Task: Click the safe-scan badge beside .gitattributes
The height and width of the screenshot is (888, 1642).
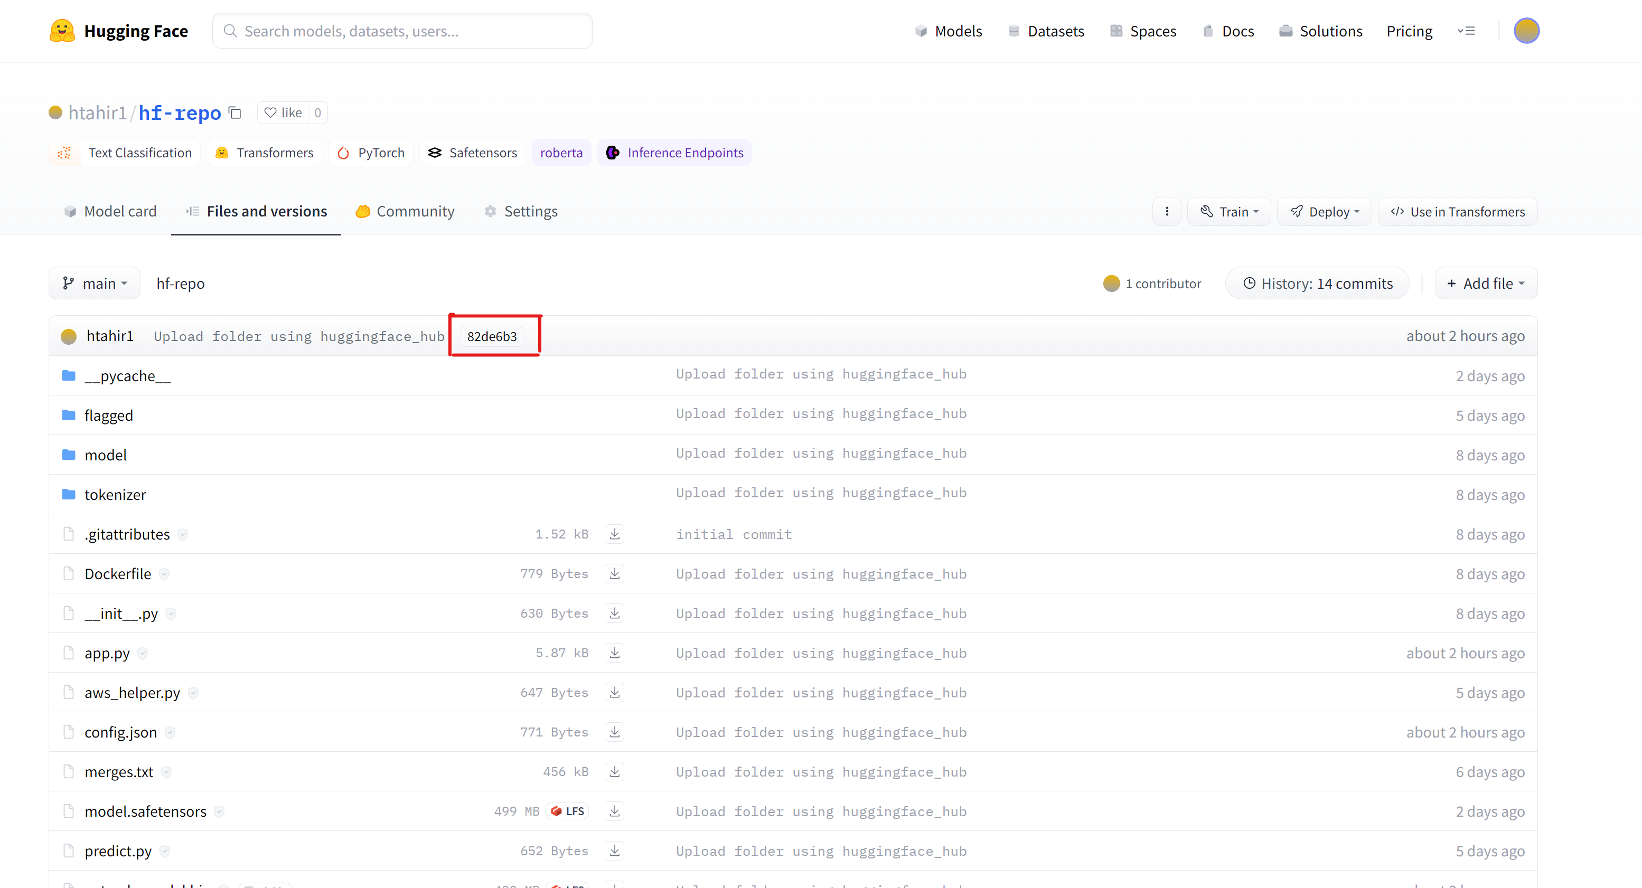Action: point(183,534)
